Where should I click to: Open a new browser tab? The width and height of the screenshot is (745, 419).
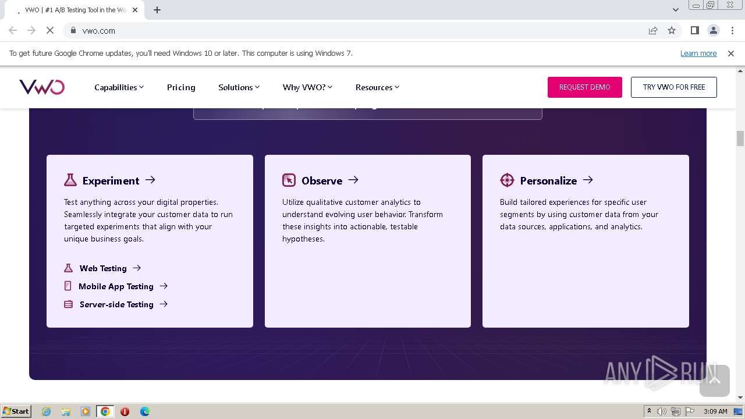coord(157,10)
